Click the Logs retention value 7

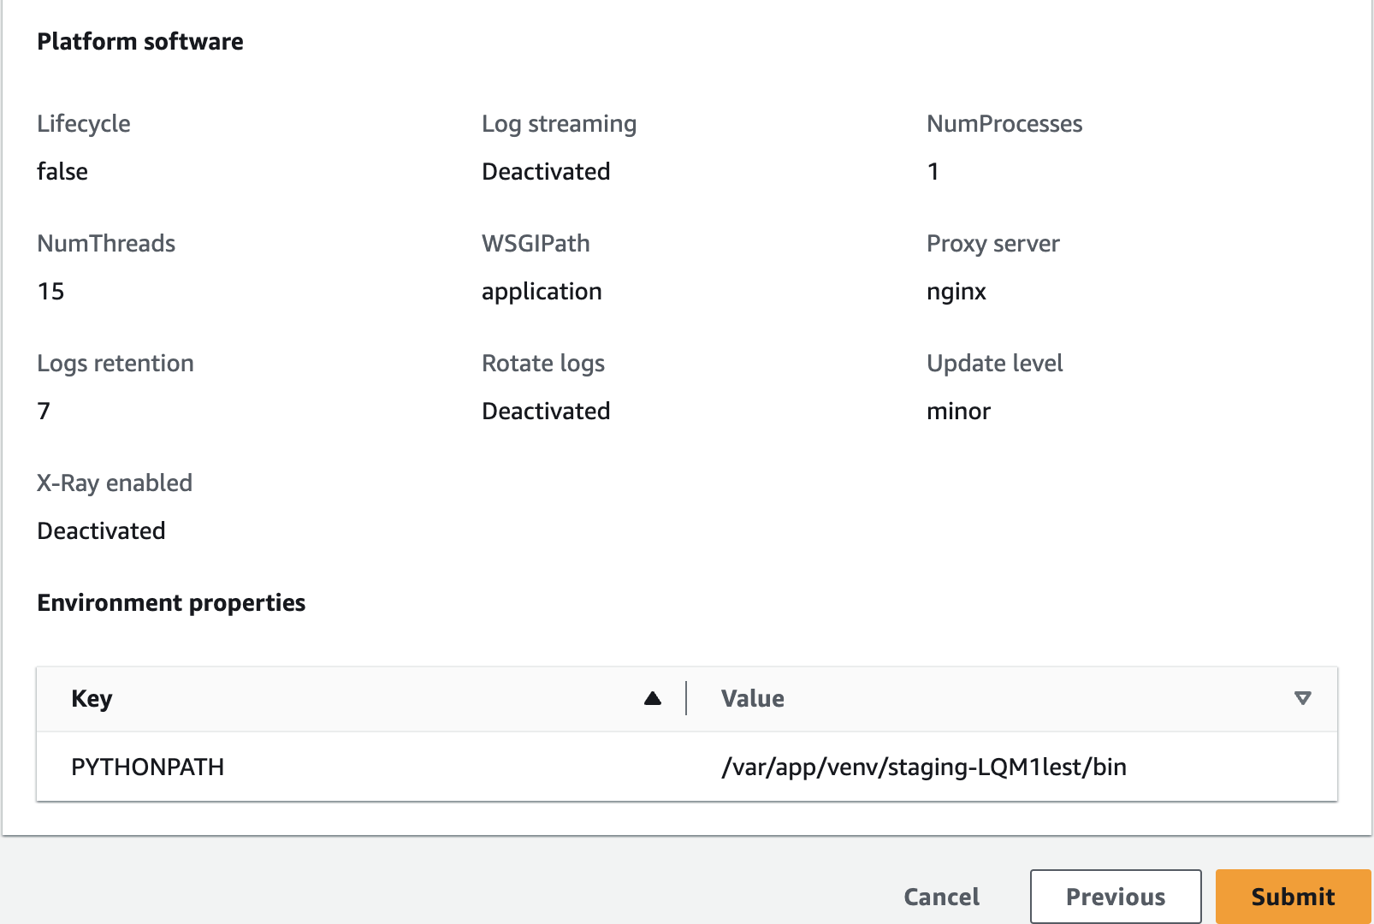(44, 412)
